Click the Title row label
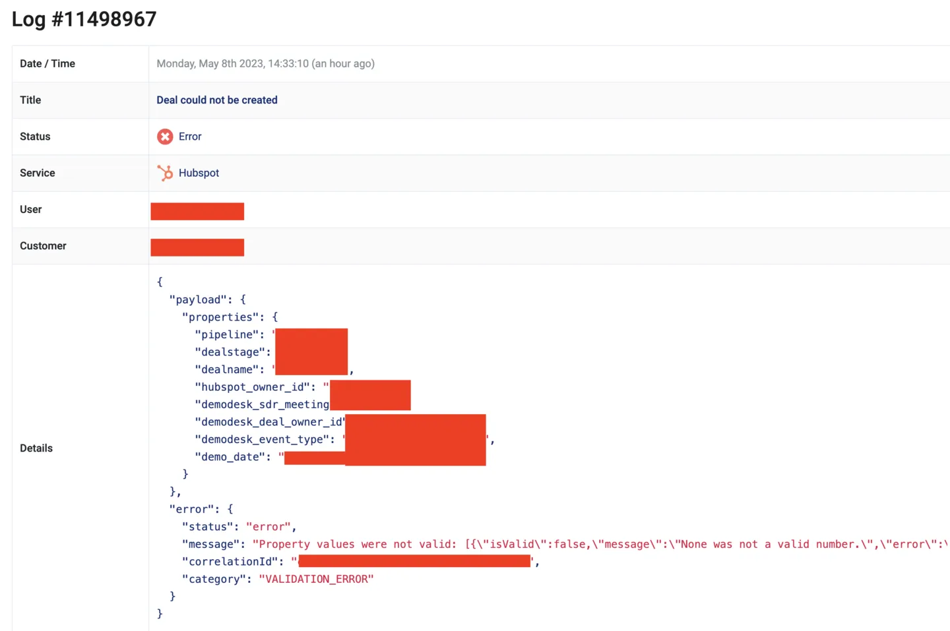The height and width of the screenshot is (631, 950). [30, 100]
